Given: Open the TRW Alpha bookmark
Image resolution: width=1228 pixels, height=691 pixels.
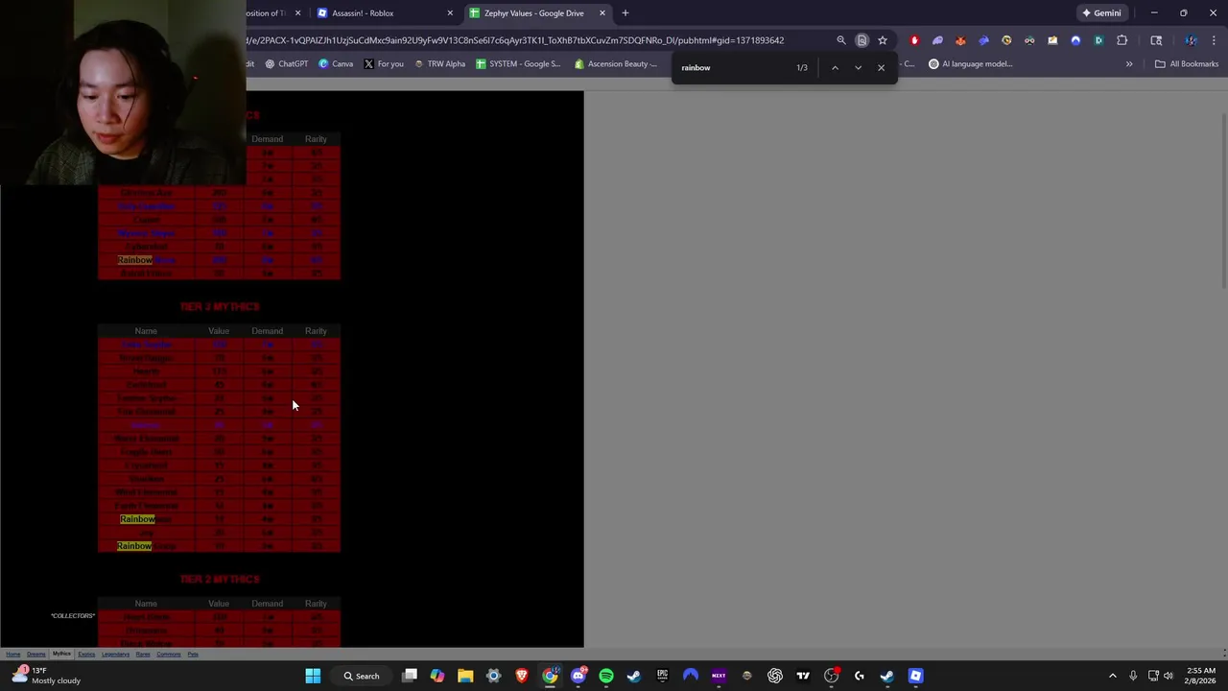Looking at the screenshot, I should 439,64.
